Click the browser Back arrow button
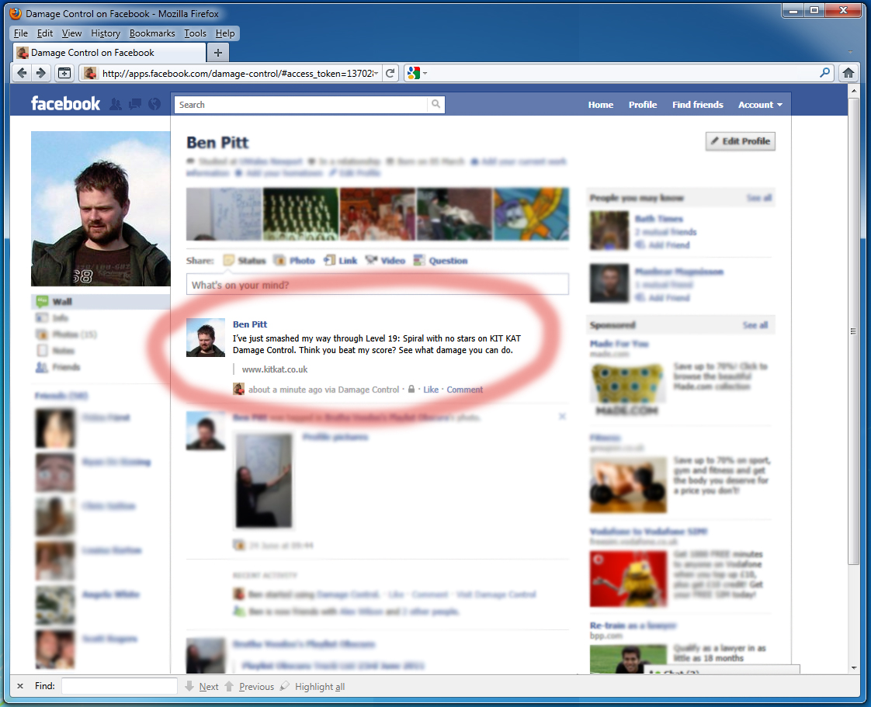 pyautogui.click(x=23, y=73)
